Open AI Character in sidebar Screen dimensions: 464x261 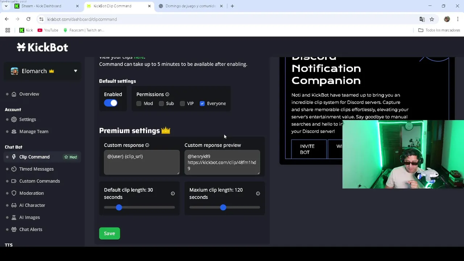coord(32,205)
